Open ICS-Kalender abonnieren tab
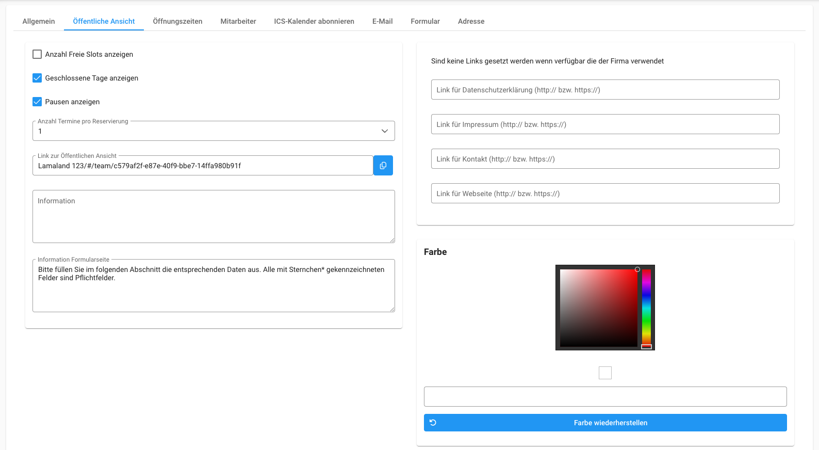Screen dimensions: 819x450 coord(314,21)
